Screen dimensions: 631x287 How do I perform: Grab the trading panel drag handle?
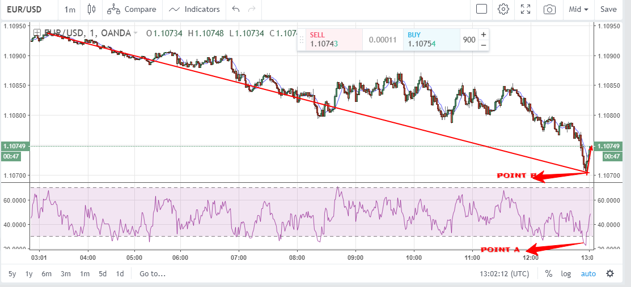[301, 40]
